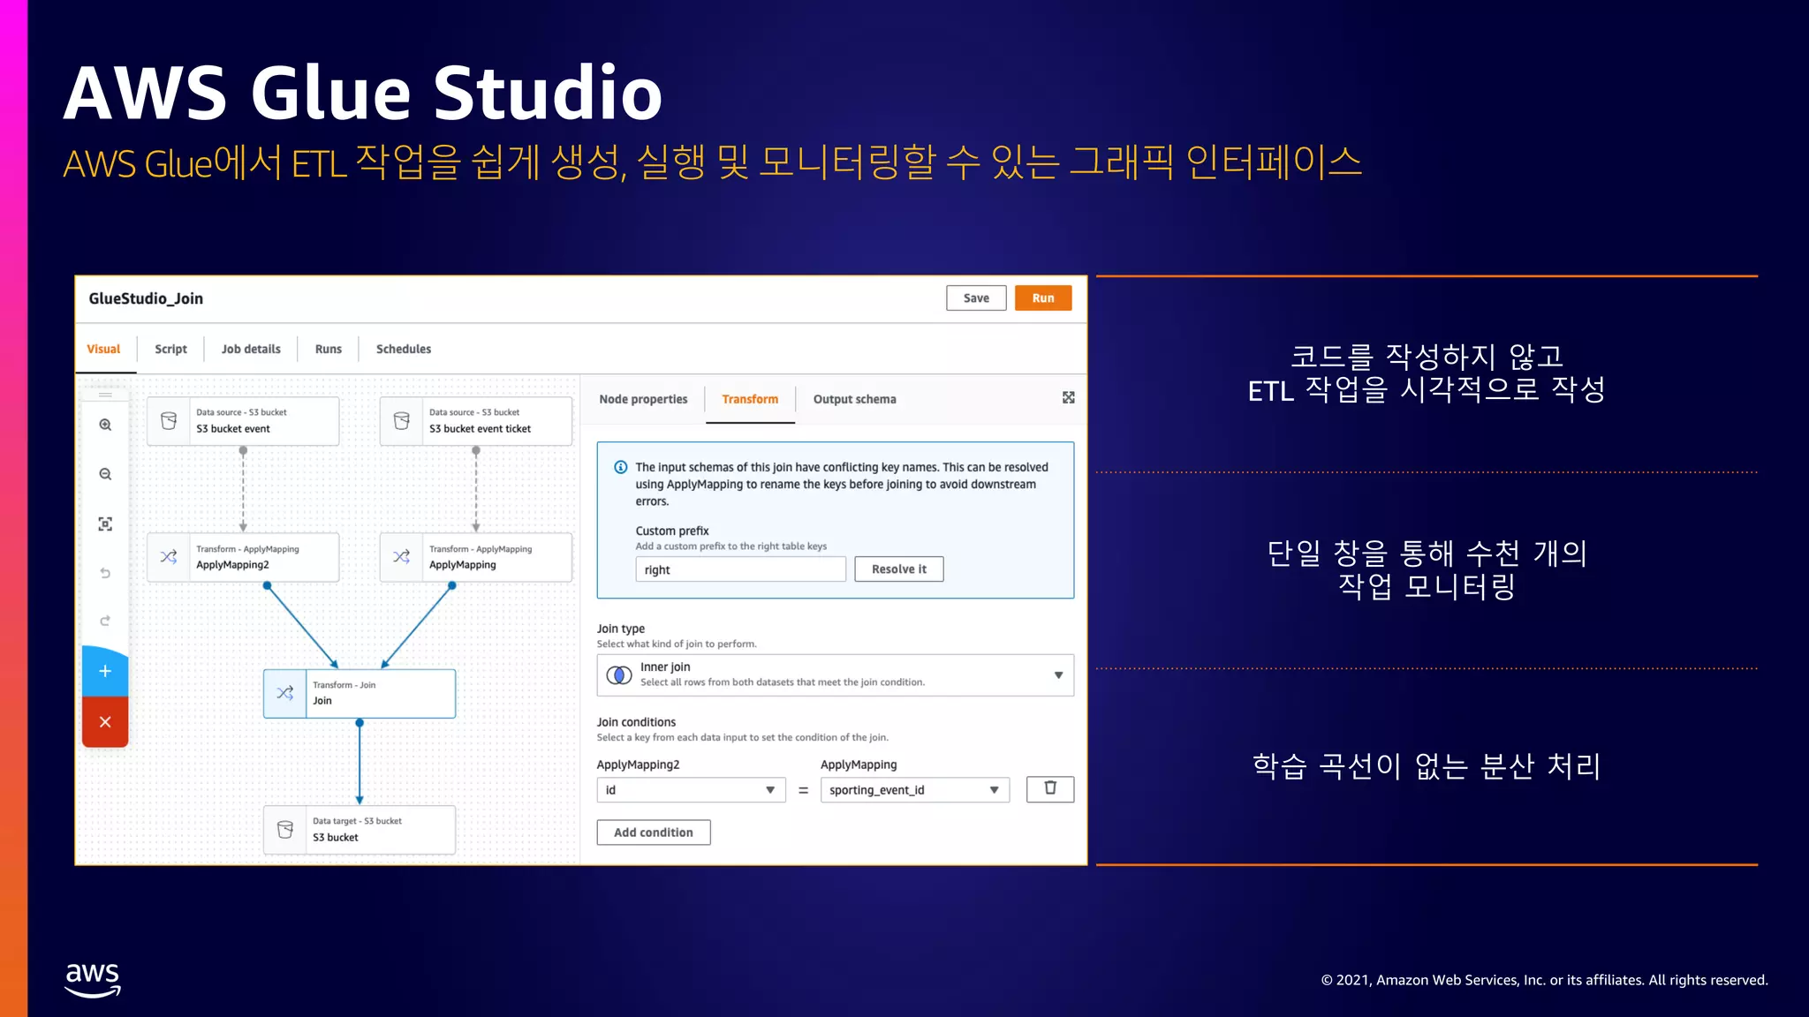Click the blue plus add-node icon

pyautogui.click(x=105, y=671)
